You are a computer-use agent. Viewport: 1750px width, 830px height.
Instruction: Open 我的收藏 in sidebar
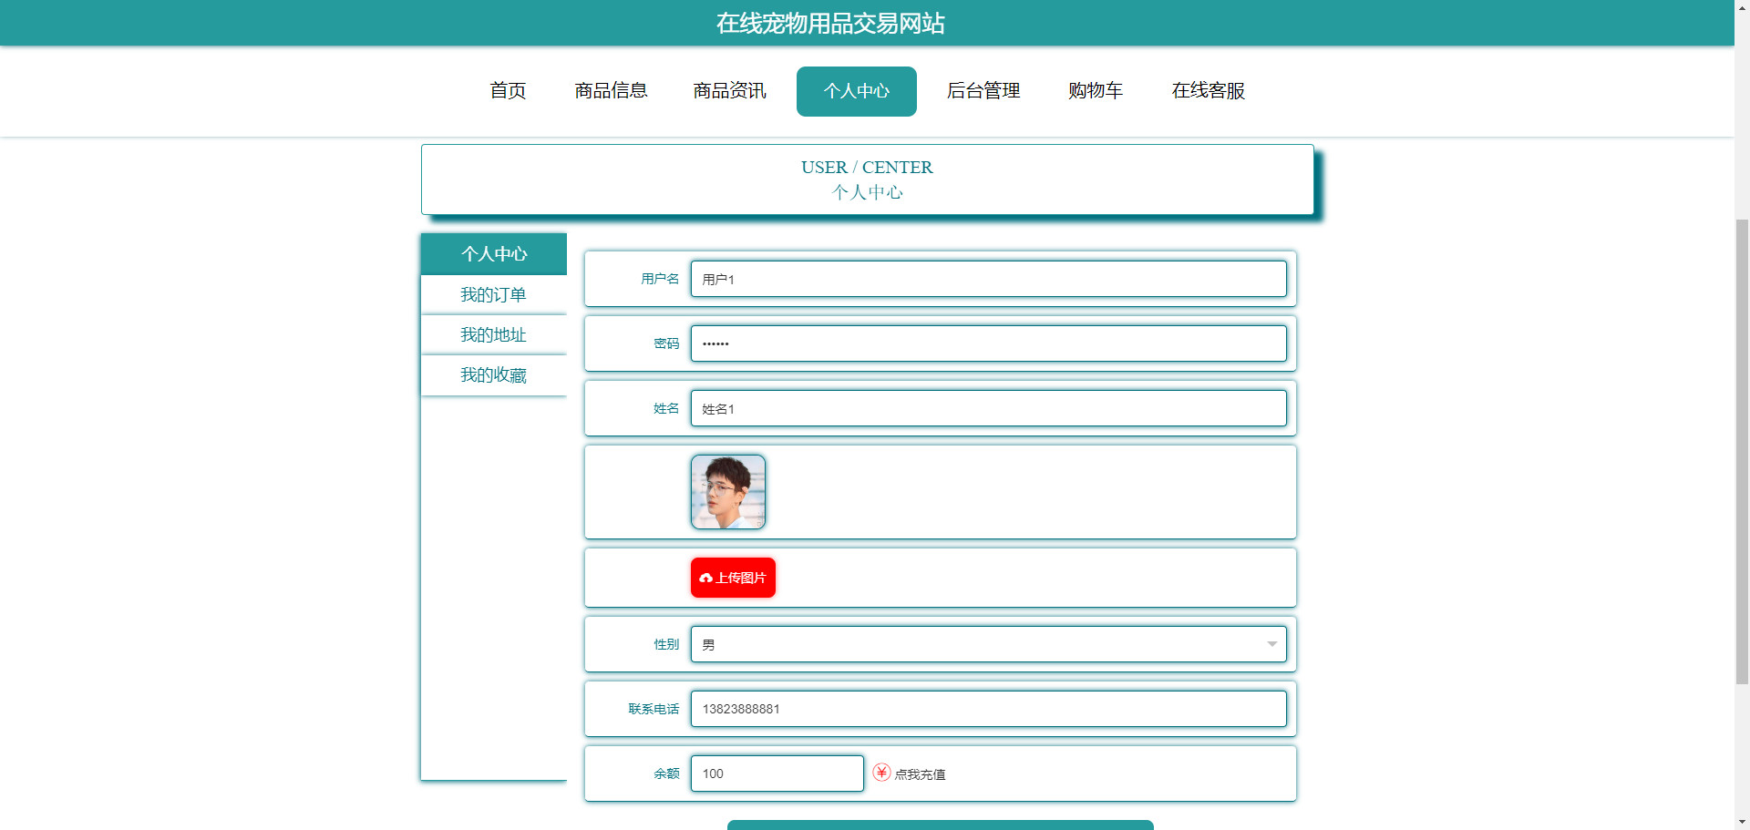[494, 375]
